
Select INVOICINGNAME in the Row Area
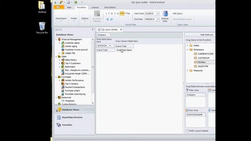point(196,115)
